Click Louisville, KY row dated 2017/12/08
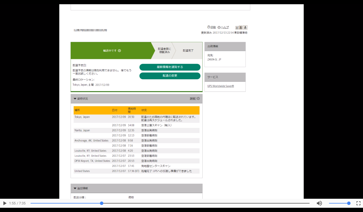 (136, 151)
